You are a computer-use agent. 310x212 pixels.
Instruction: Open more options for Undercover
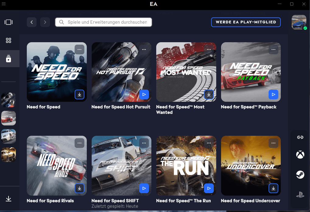pyautogui.click(x=273, y=143)
